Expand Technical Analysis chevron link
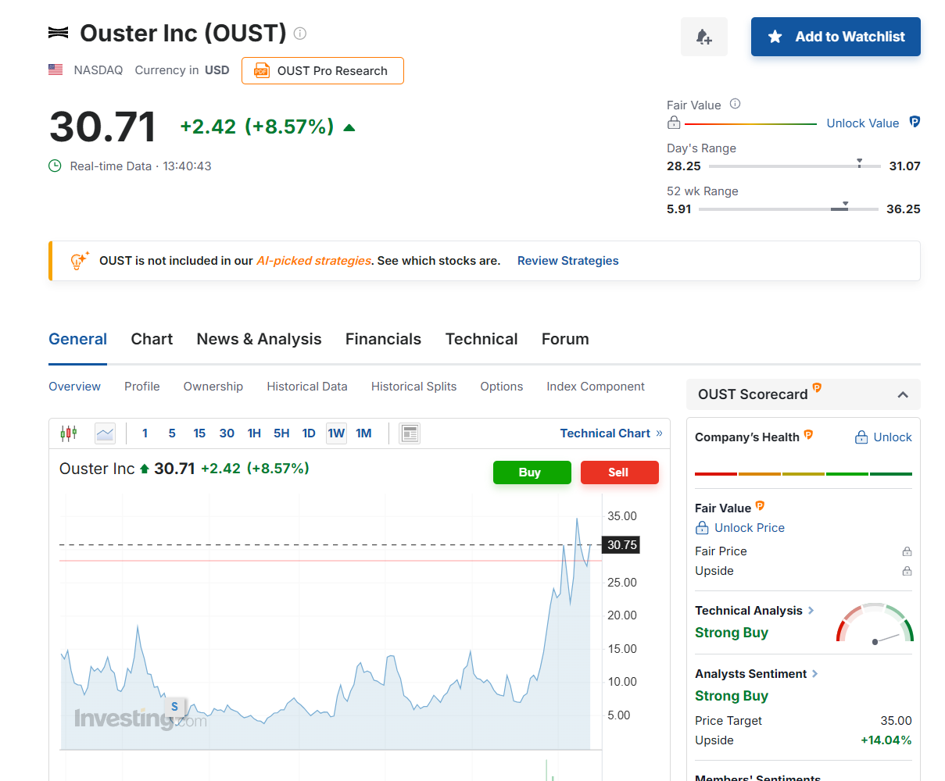 tap(811, 611)
